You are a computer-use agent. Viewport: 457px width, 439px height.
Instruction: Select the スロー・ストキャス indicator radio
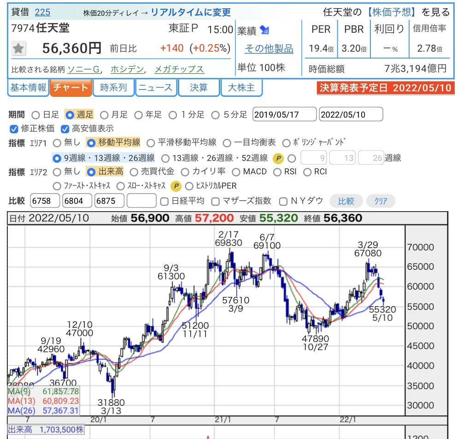(120, 186)
